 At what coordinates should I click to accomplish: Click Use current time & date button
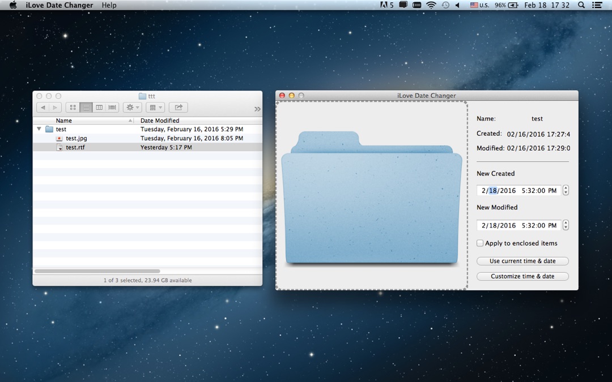pos(522,261)
